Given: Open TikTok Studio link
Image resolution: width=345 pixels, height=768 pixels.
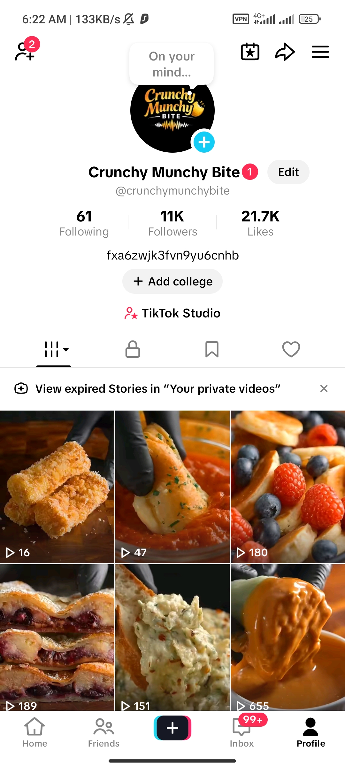Looking at the screenshot, I should click(172, 313).
